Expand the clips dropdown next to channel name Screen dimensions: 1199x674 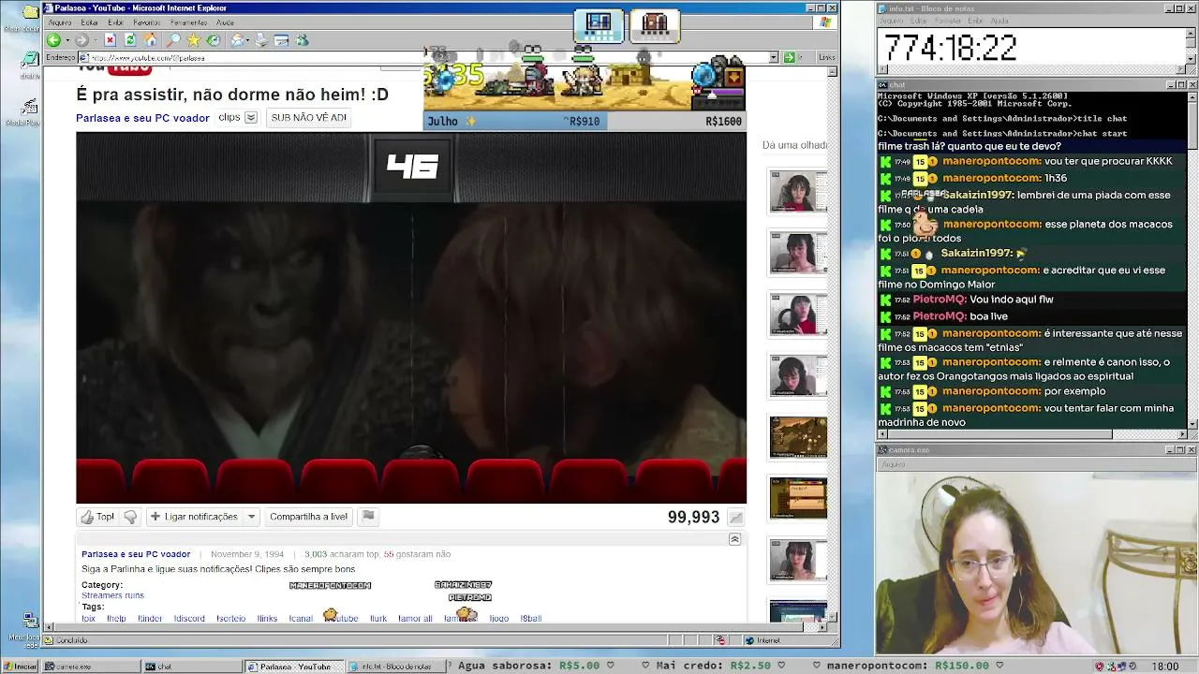tap(251, 118)
